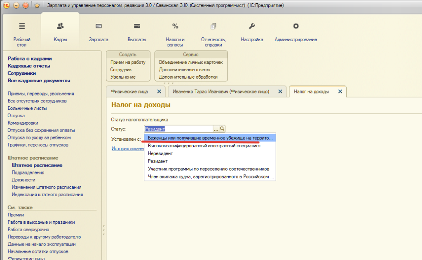Image resolution: width=422 pixels, height=260 pixels.
Task: Click the Статус input field
Action: click(x=179, y=129)
